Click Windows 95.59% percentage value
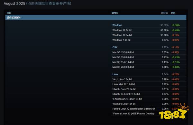 [164, 25]
